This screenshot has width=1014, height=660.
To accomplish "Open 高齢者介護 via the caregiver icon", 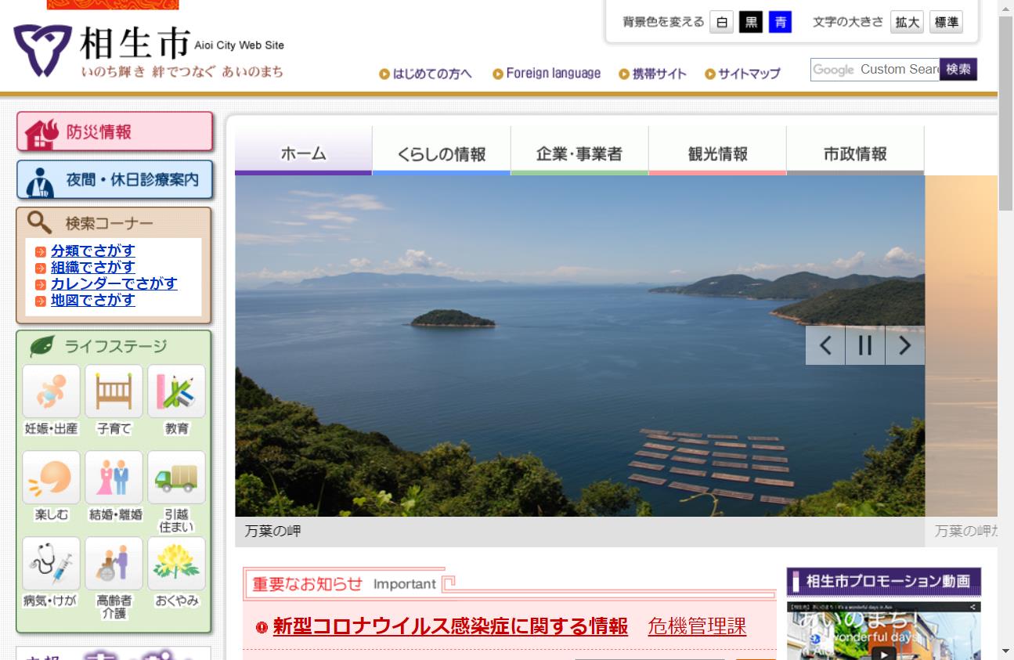I will point(113,563).
